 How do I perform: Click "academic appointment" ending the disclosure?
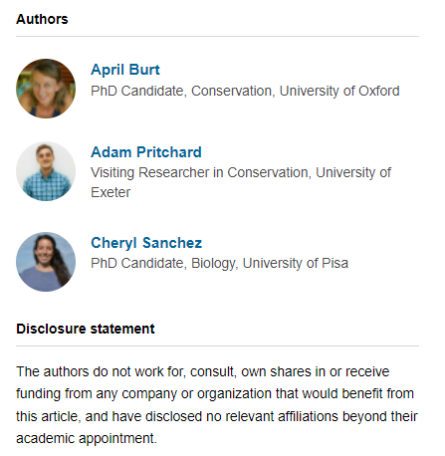[x=87, y=438]
